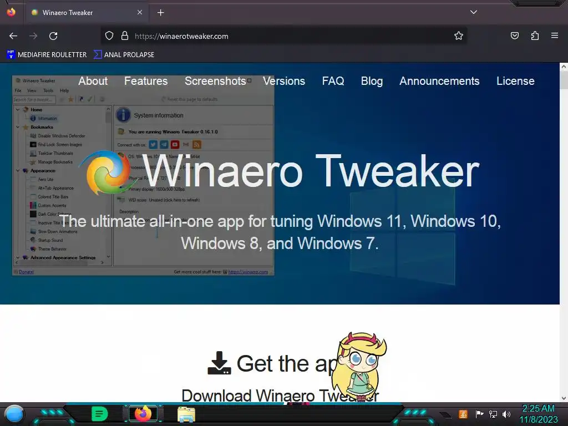Click the tagline mentioning Windows 11

point(280,232)
